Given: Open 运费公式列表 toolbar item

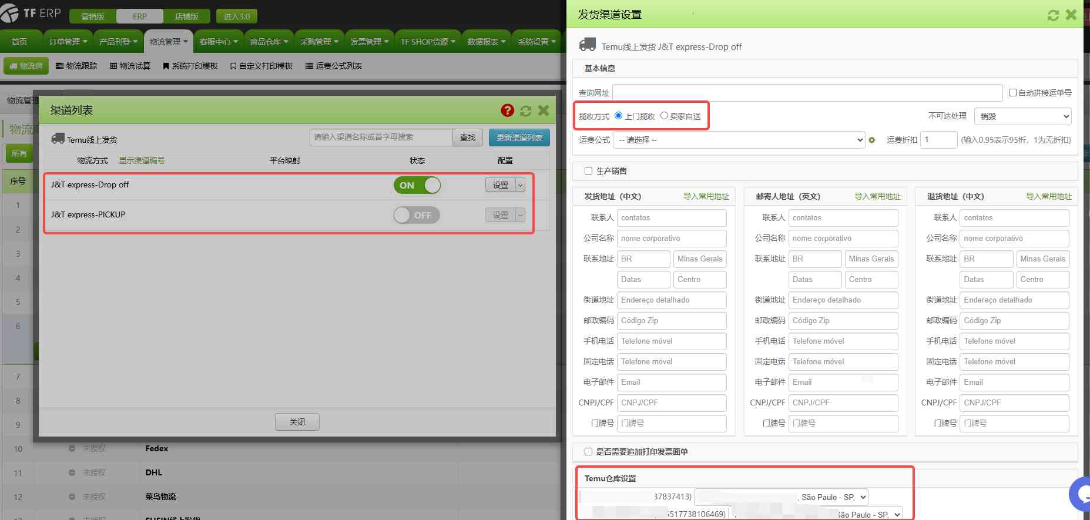Looking at the screenshot, I should coord(333,66).
